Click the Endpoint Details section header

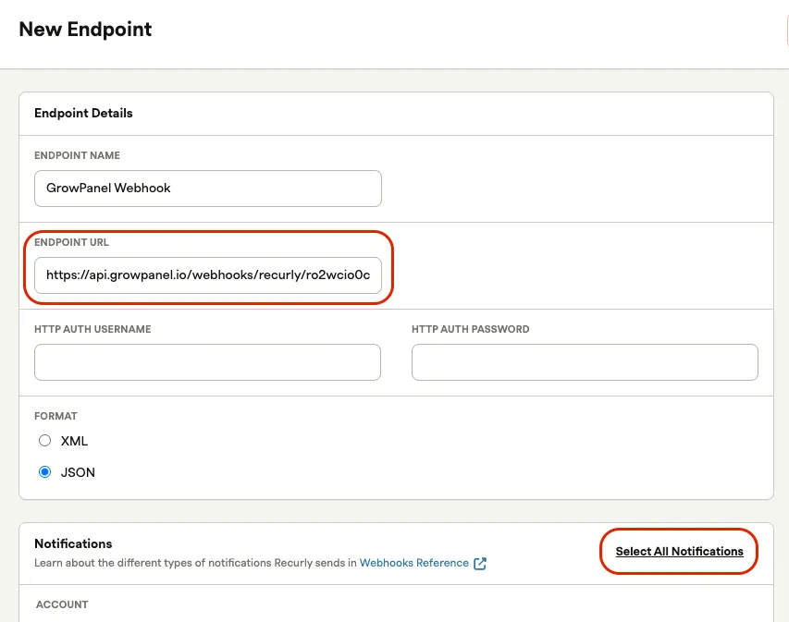pyautogui.click(x=83, y=113)
